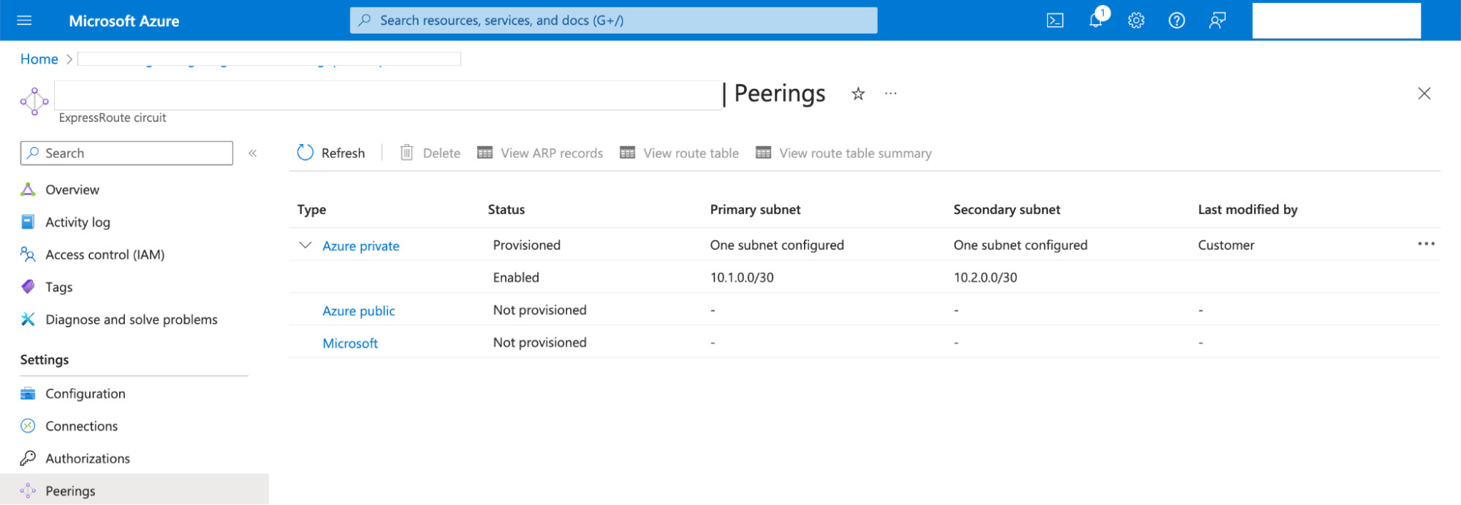Click the Overview triangle icon
The image size is (1461, 505).
(28, 190)
